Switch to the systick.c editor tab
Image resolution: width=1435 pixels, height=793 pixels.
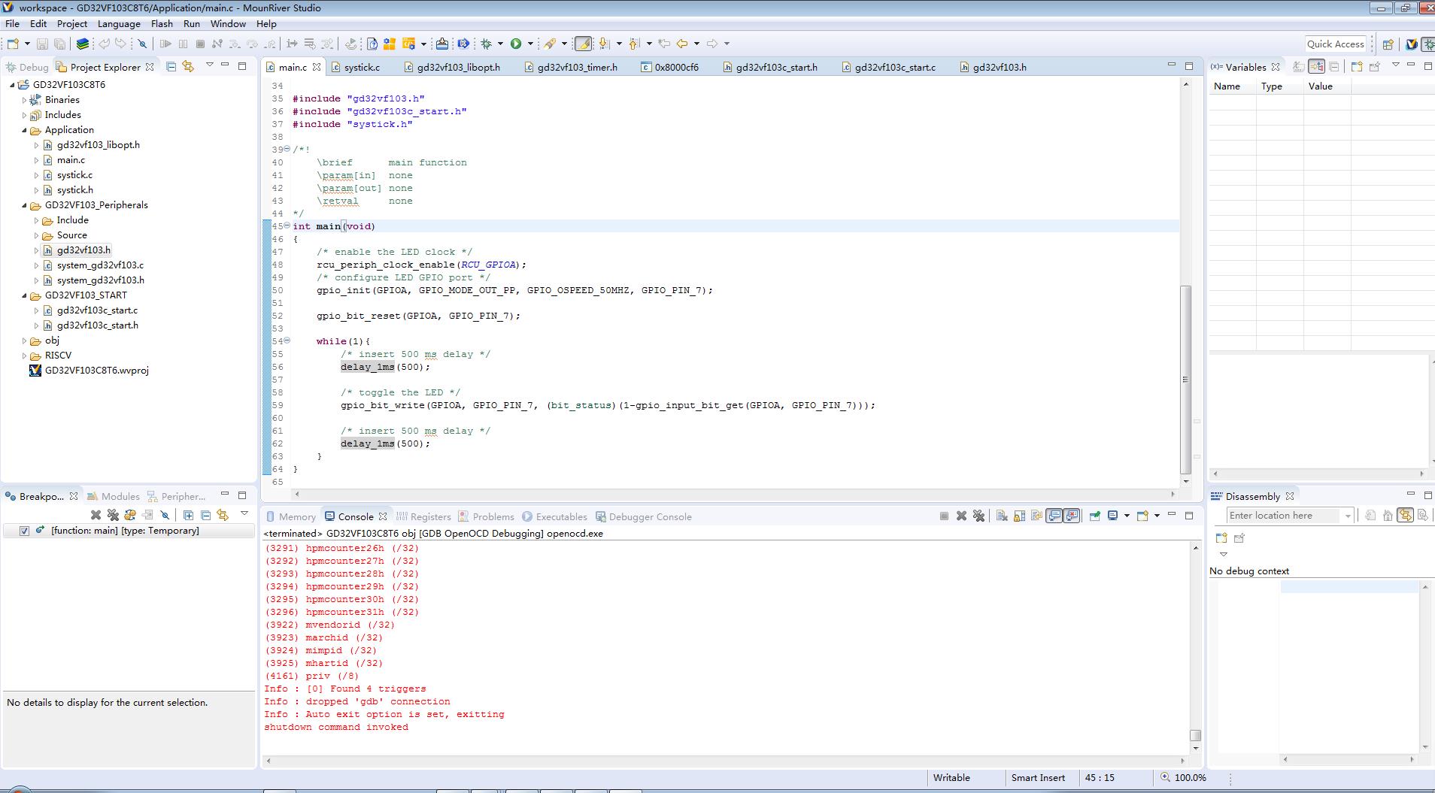click(x=362, y=67)
